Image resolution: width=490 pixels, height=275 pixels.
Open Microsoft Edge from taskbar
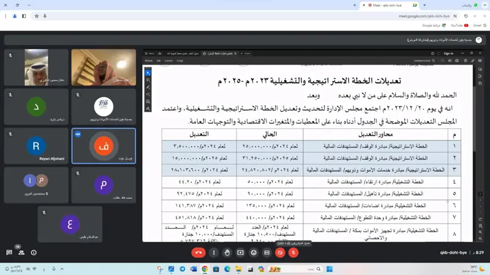pyautogui.click(x=227, y=269)
